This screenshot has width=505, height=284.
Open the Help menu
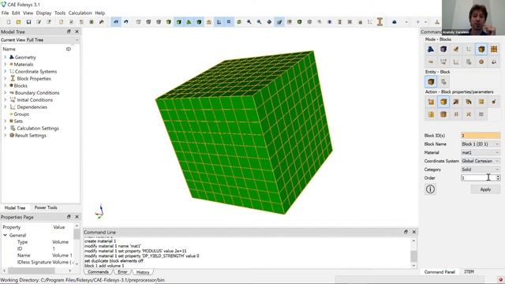(100, 13)
